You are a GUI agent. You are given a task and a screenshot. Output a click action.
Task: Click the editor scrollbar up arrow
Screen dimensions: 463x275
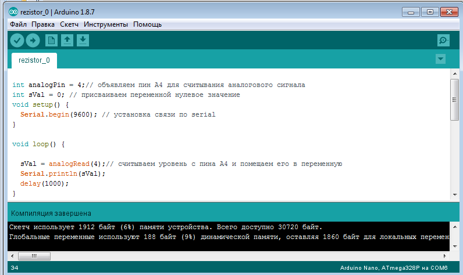click(455, 74)
